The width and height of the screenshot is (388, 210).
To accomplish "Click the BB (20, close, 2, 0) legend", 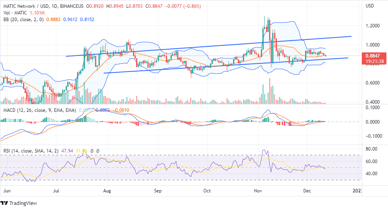I will (x=23, y=20).
